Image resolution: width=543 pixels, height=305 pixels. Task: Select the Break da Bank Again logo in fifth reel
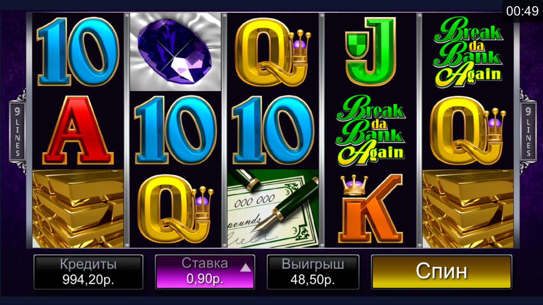(467, 52)
